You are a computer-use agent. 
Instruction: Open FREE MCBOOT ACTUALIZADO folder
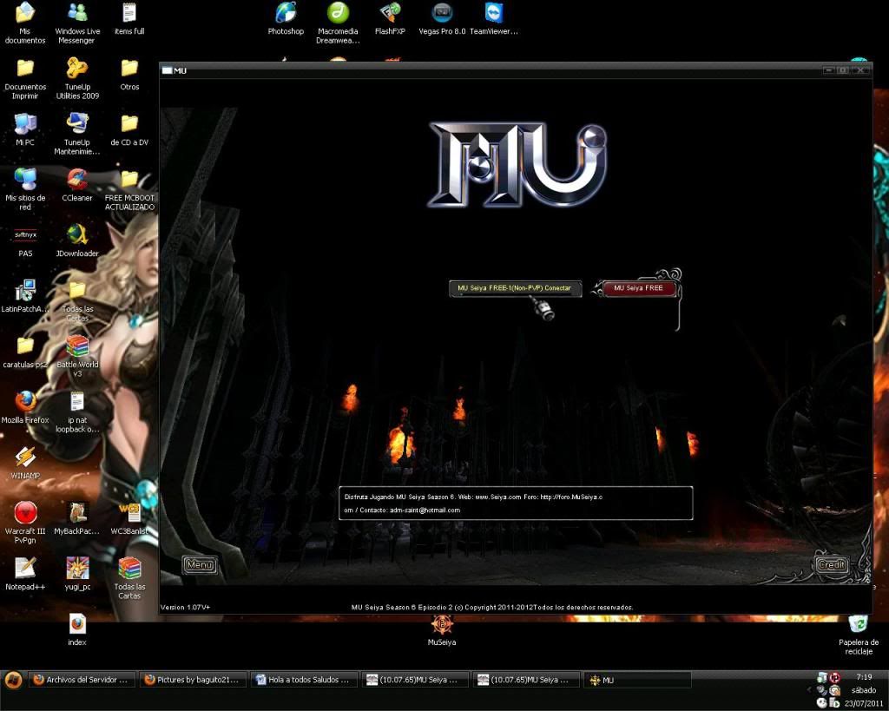coord(129,190)
